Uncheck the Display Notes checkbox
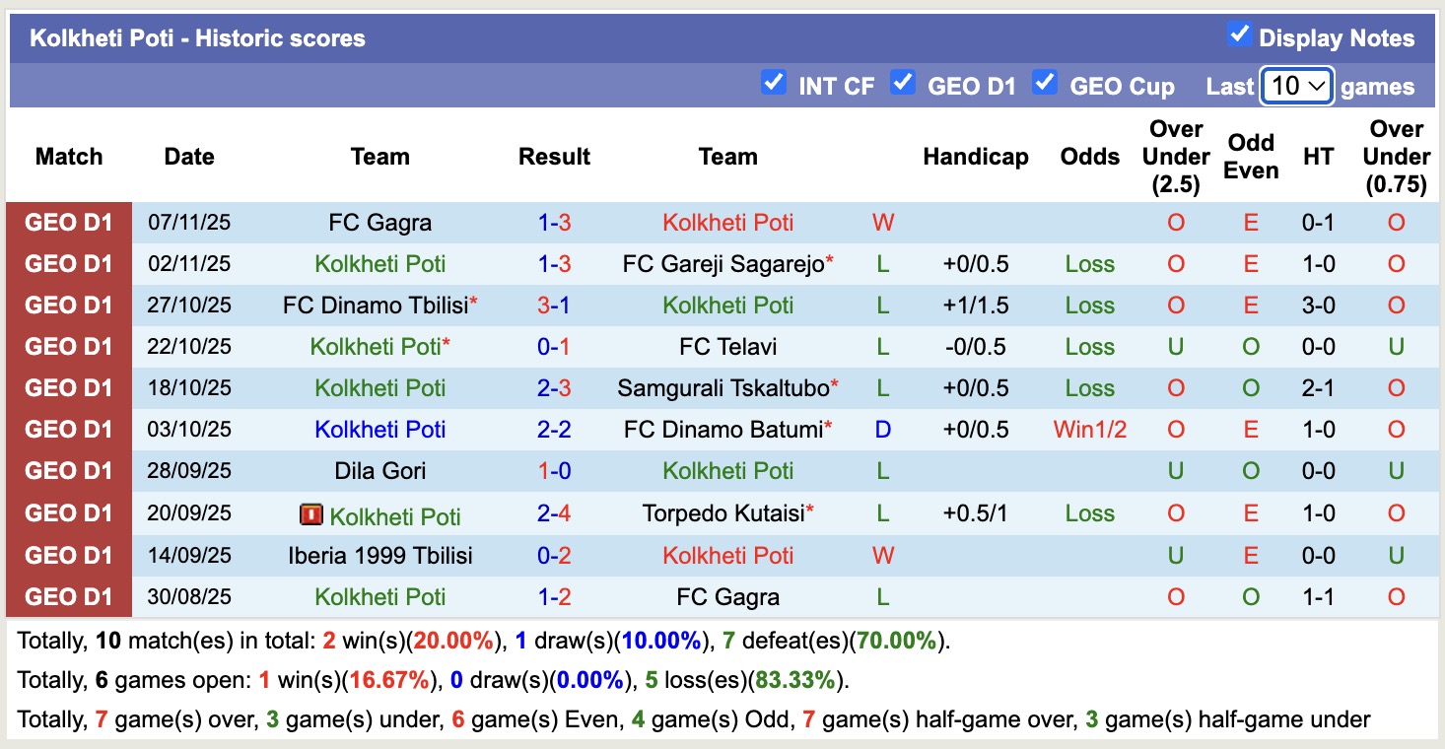 1239,34
